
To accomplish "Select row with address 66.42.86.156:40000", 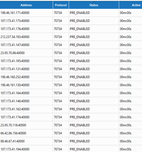I will pos(71,133).
